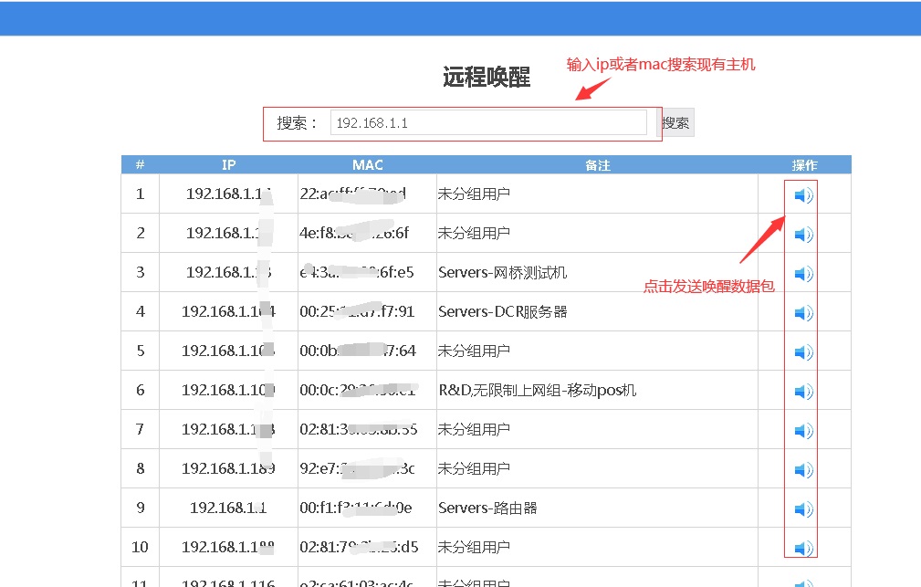
Task: Wake the Servers-路由器 host
Action: pyautogui.click(x=803, y=509)
